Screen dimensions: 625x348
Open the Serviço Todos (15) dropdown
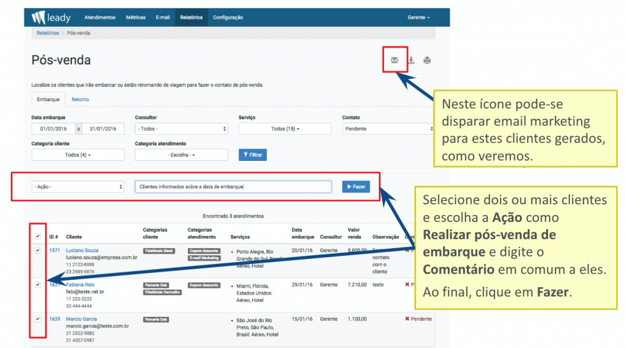point(285,129)
